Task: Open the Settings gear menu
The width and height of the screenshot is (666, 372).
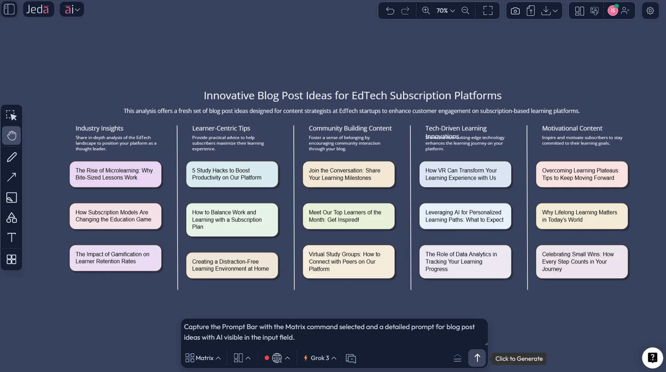Action: [x=650, y=11]
